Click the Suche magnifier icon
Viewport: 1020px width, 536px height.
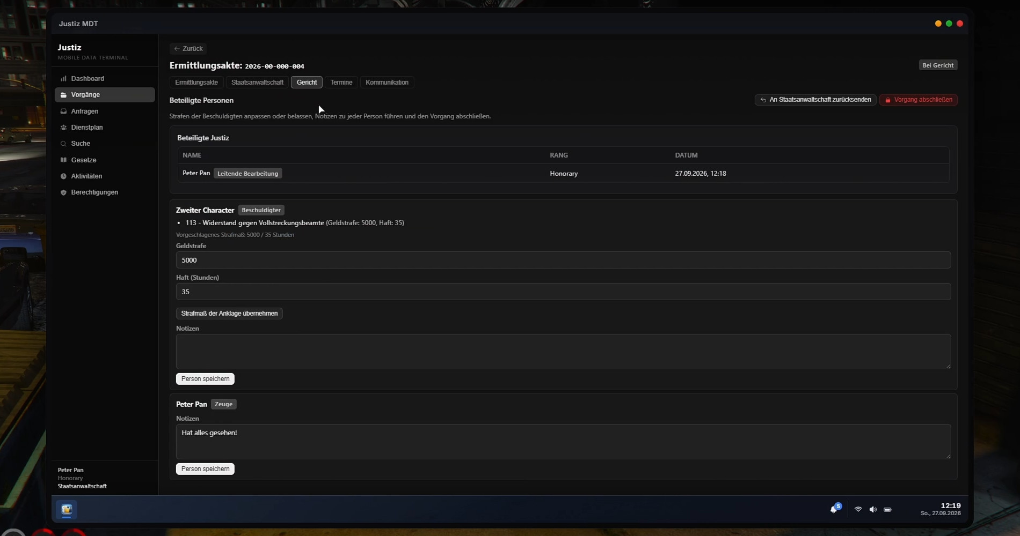pos(63,144)
